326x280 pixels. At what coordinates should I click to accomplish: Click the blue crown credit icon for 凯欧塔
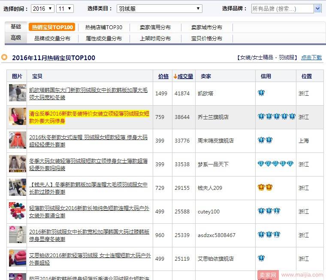tap(261, 93)
